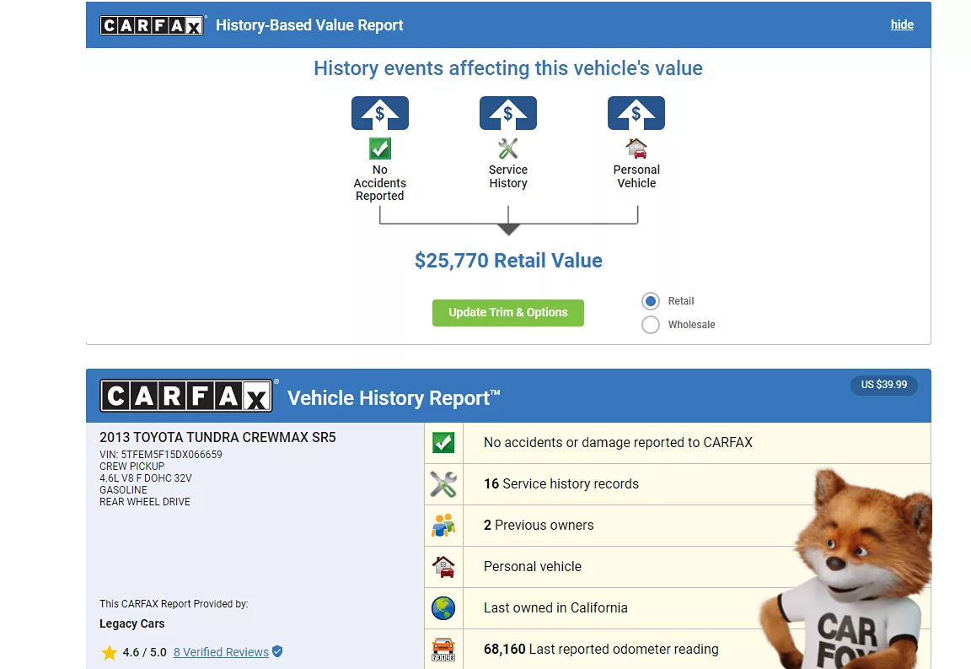971x669 pixels.
Task: Click the dollar arrow above Service History
Action: (x=507, y=113)
